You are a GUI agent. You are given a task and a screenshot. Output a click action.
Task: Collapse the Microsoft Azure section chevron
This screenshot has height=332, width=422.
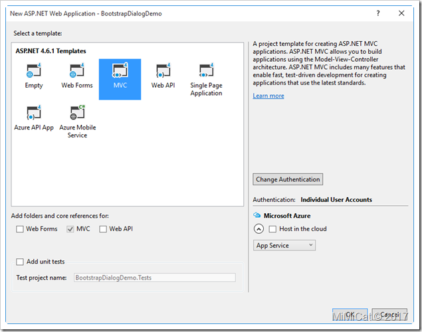[259, 229]
